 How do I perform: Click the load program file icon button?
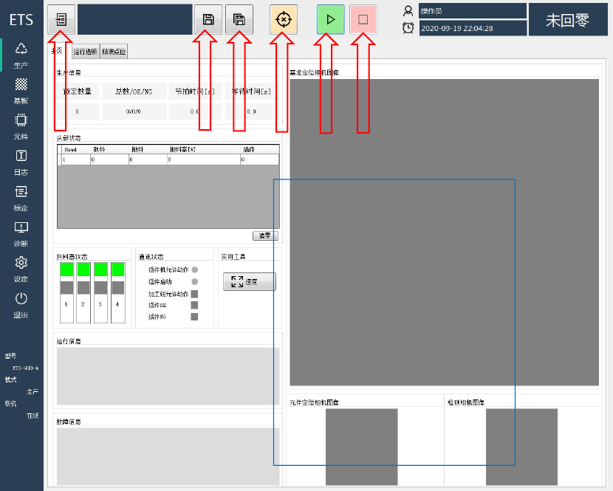click(61, 19)
